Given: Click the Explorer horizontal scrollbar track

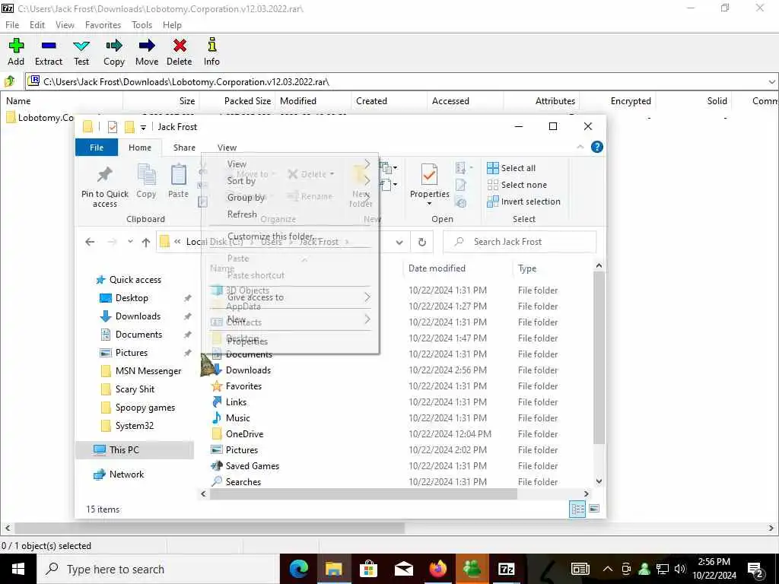Looking at the screenshot, I should [549, 494].
